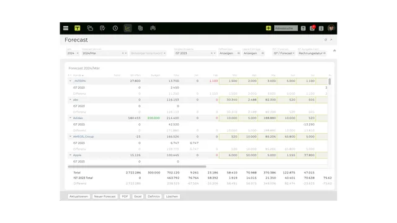The width and height of the screenshot is (397, 223).
Task: Open the IST 2023 comparison dropdown
Action: pyautogui.click(x=195, y=53)
